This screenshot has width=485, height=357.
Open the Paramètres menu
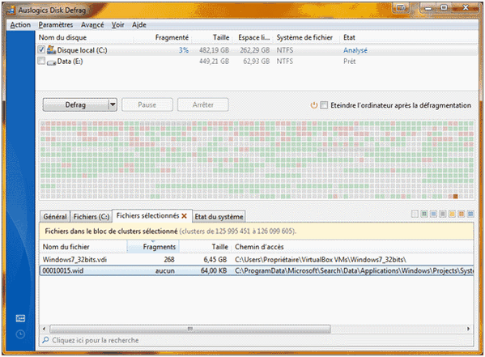[56, 25]
